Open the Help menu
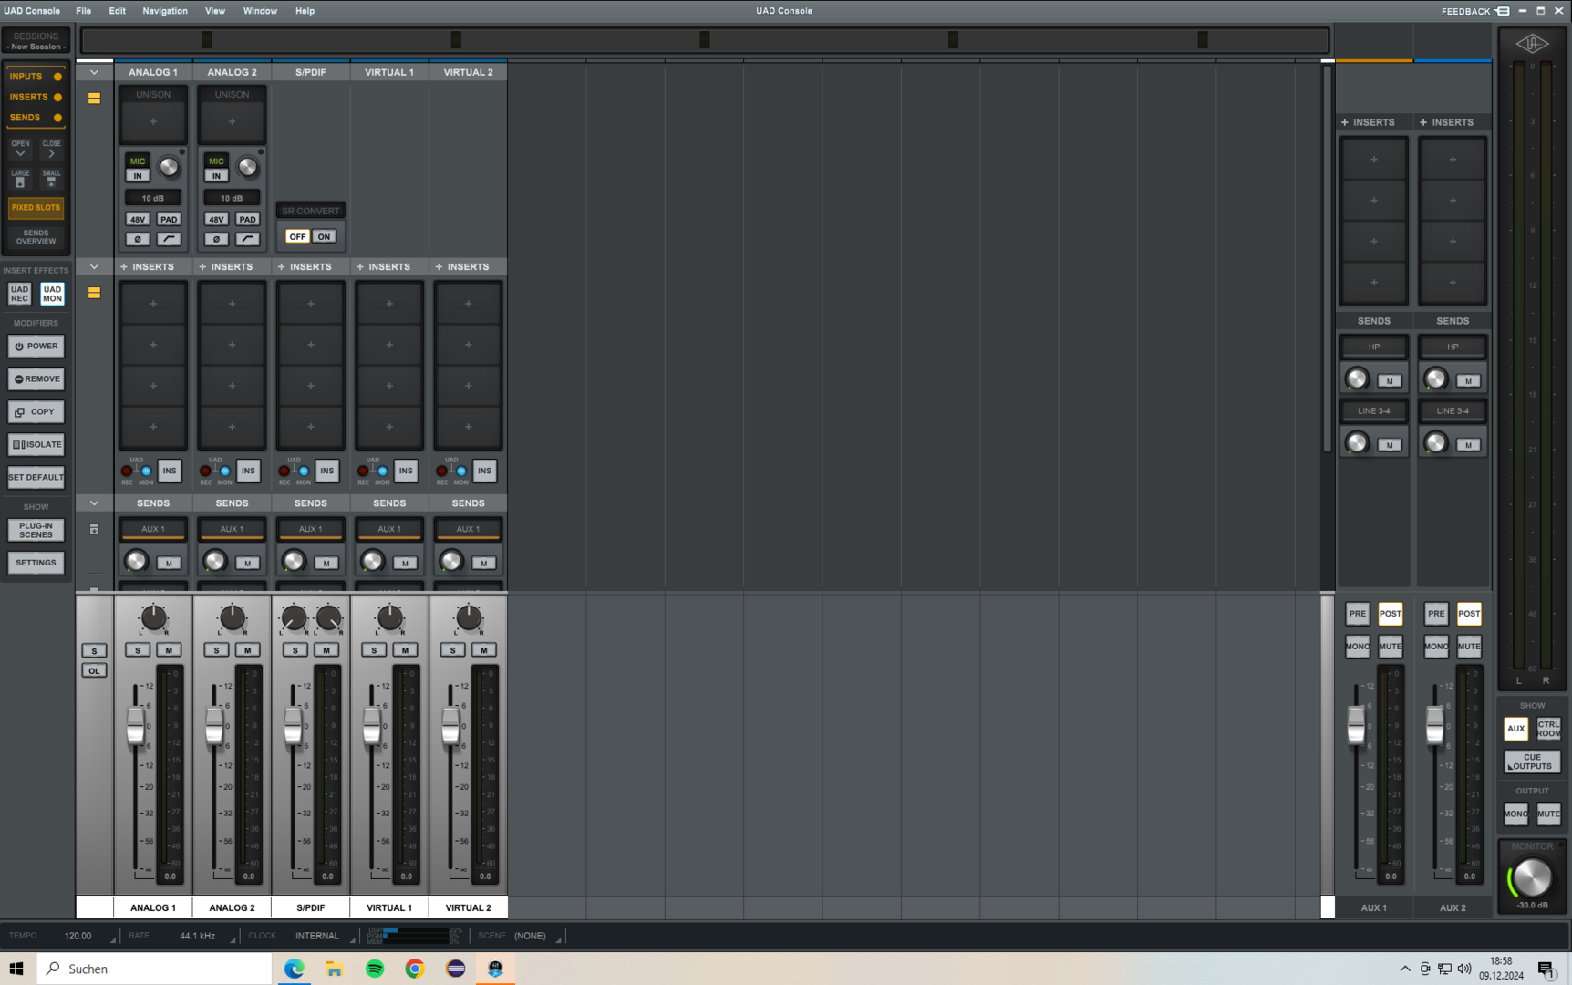This screenshot has width=1572, height=985. [305, 11]
